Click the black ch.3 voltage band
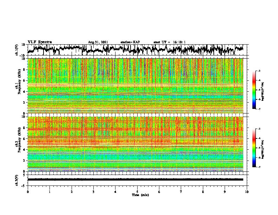This screenshot has height=215, width=278. (135, 180)
